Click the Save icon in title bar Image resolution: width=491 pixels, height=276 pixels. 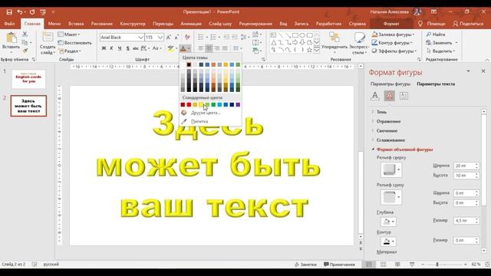pyautogui.click(x=9, y=12)
